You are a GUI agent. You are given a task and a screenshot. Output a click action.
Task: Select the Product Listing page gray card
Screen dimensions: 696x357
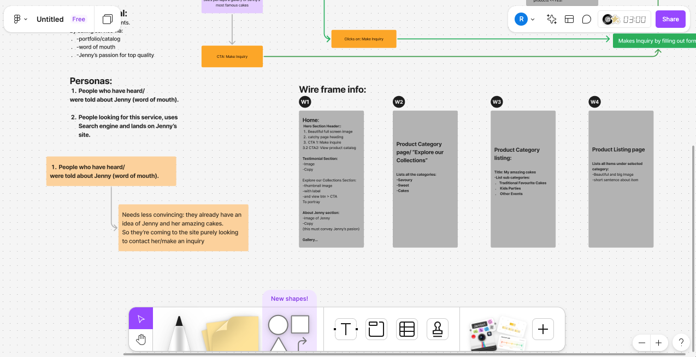pyautogui.click(x=621, y=179)
